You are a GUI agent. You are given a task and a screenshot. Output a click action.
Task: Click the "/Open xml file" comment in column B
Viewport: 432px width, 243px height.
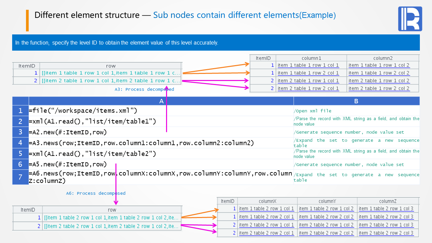tap(313, 111)
